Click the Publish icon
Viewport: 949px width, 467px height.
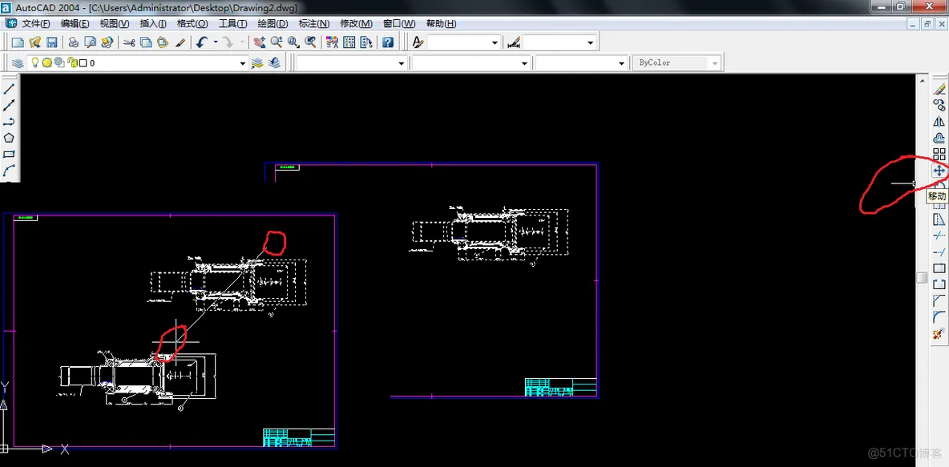(107, 42)
